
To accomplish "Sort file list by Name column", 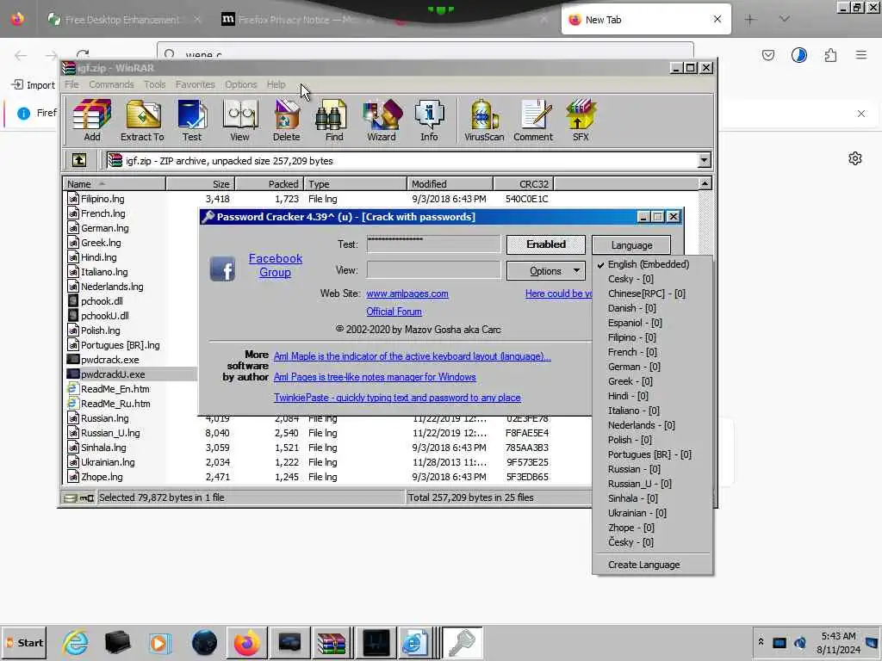I will 115,184.
